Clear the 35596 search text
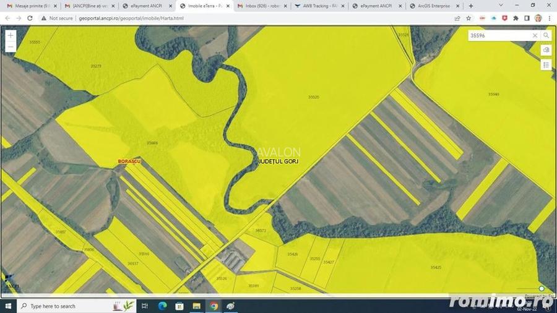557x313 pixels. (x=535, y=35)
